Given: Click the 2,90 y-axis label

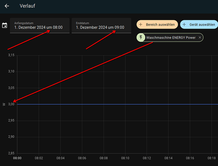Looking at the screenshot, I should 11,137.
